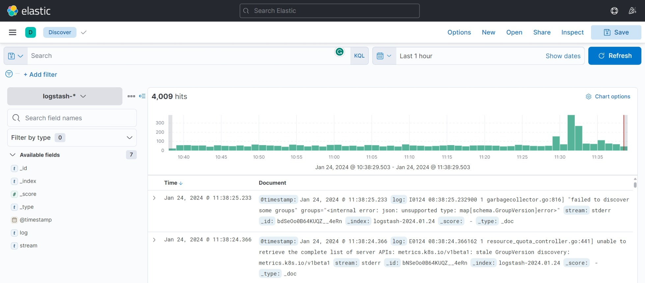Click the Discover breadcrumb tab
This screenshot has width=645, height=283.
(x=60, y=32)
